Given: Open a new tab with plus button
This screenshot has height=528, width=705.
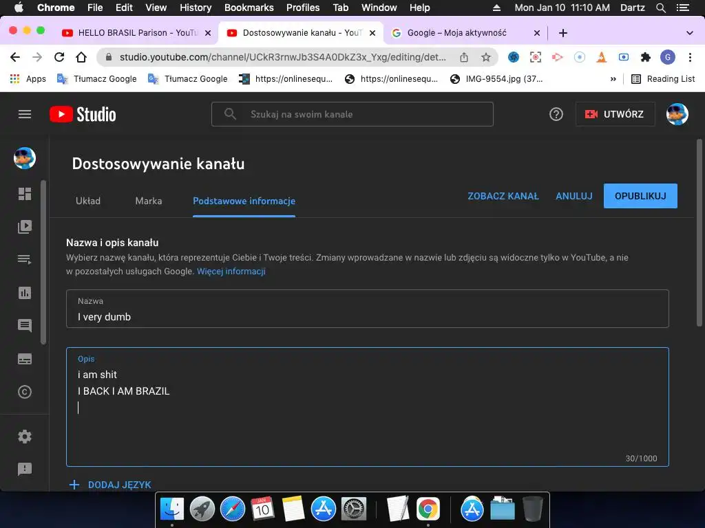Looking at the screenshot, I should pos(563,33).
